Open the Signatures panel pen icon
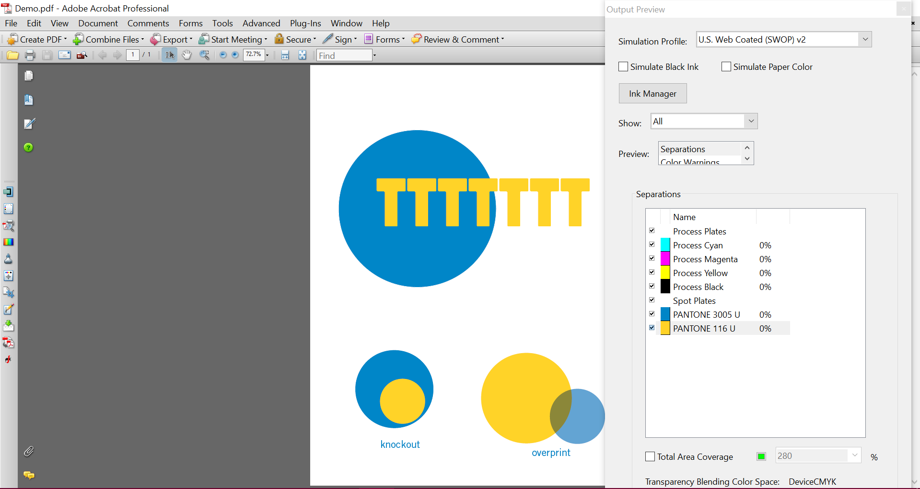The height and width of the screenshot is (489, 920). [29, 124]
